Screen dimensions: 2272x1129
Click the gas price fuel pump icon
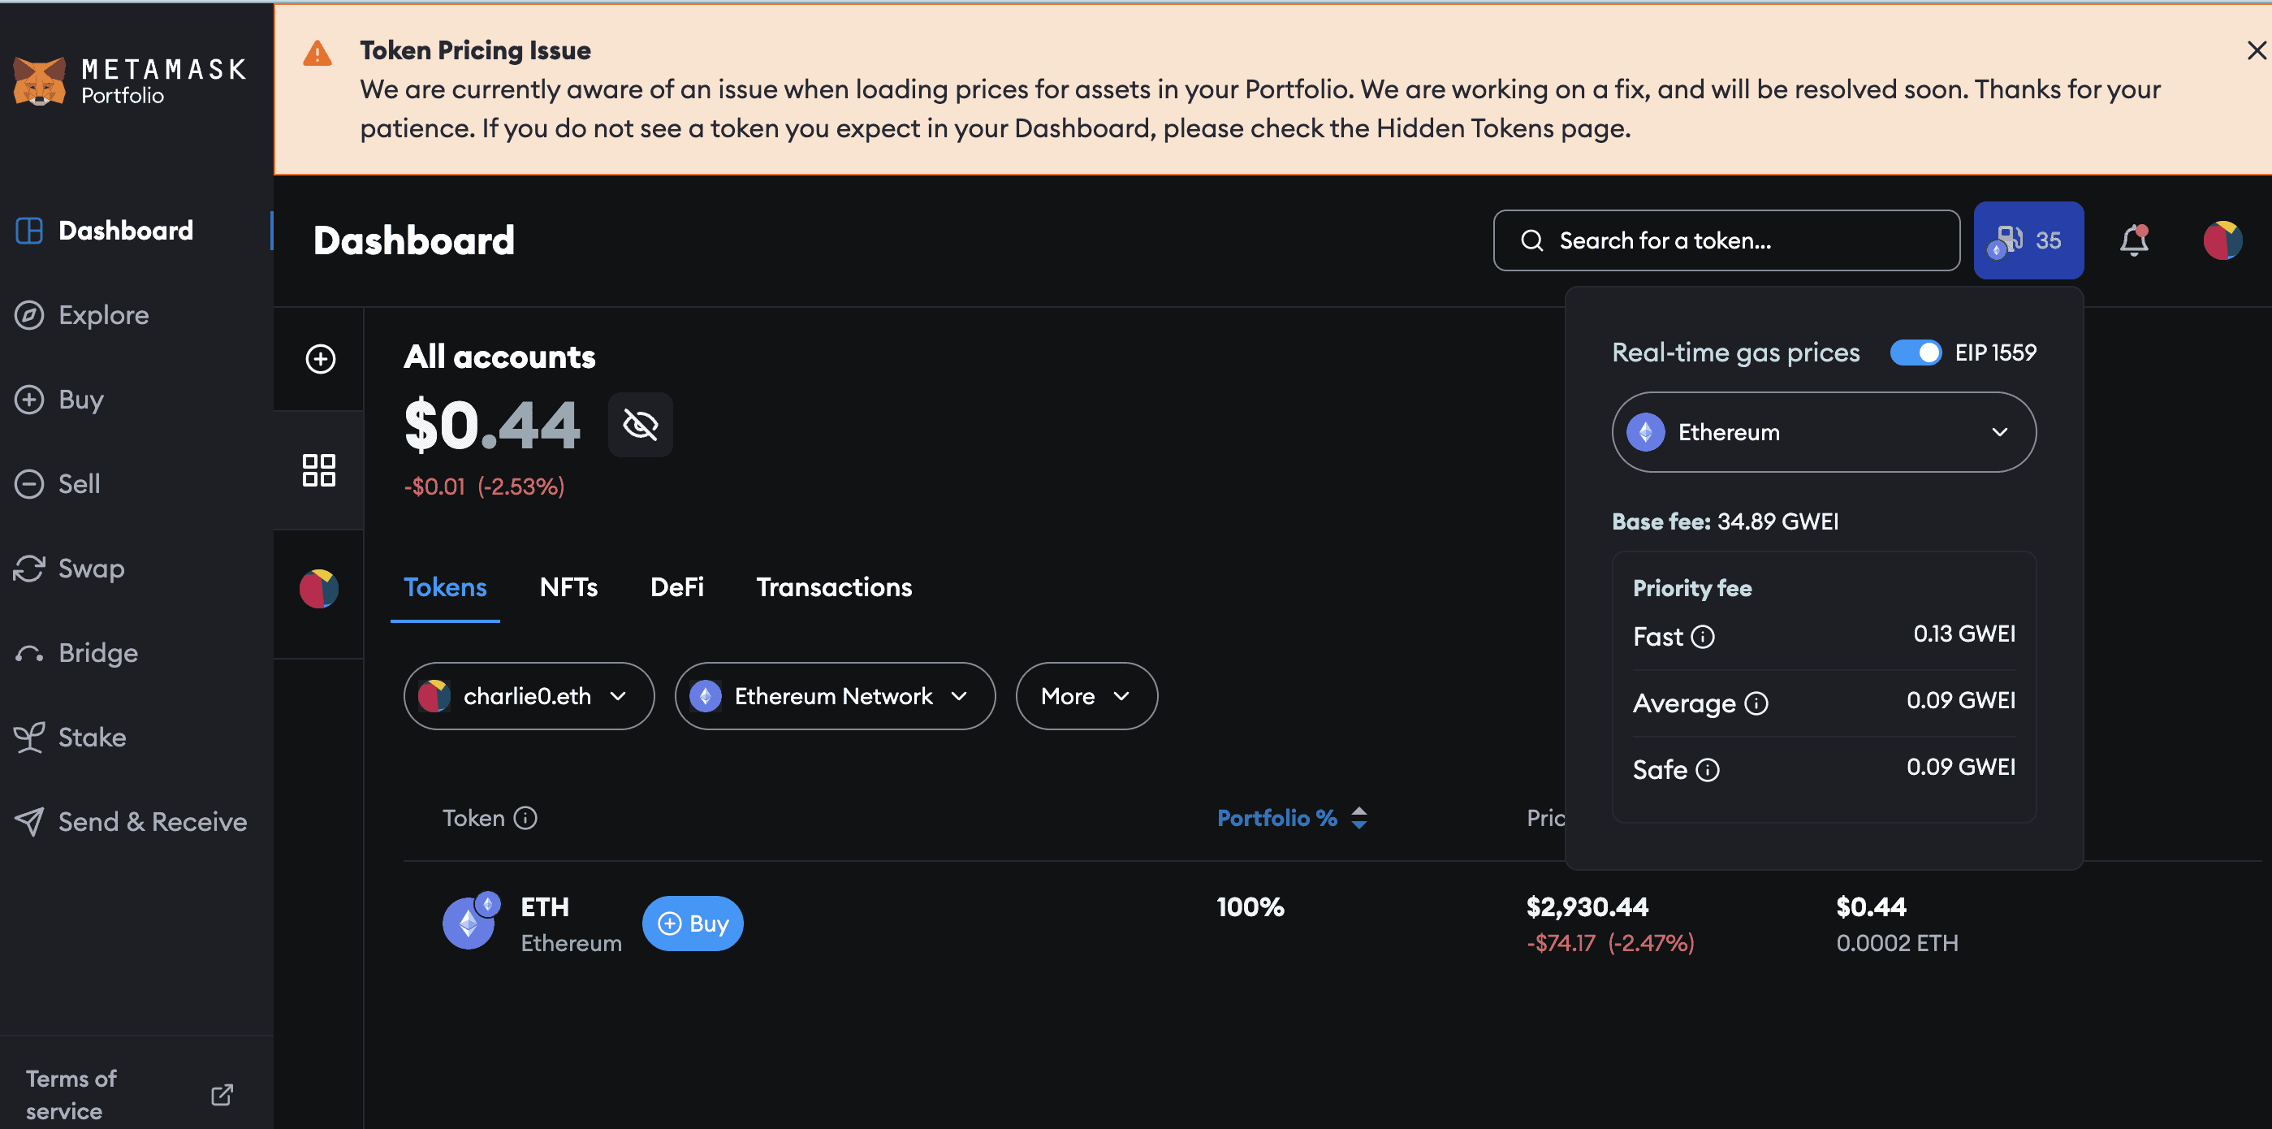(2009, 240)
